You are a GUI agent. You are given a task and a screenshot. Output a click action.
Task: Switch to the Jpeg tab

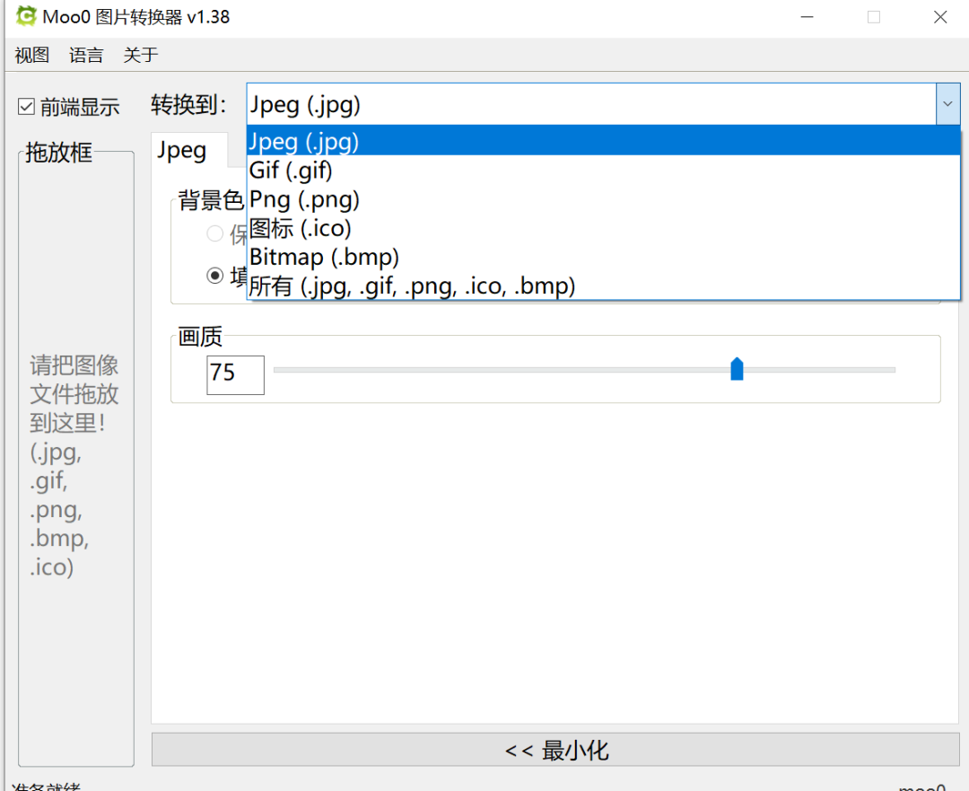(x=189, y=150)
